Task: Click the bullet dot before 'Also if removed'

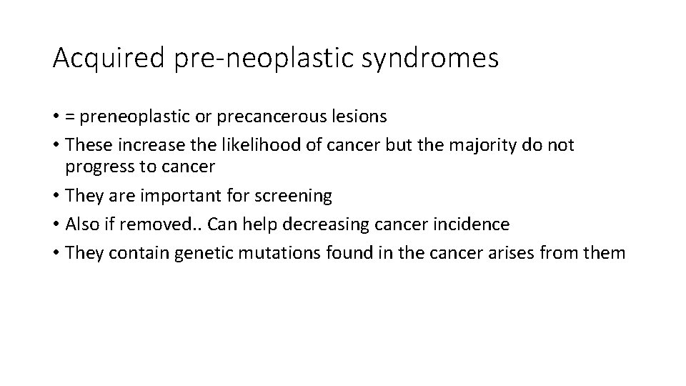Action: tap(56, 224)
